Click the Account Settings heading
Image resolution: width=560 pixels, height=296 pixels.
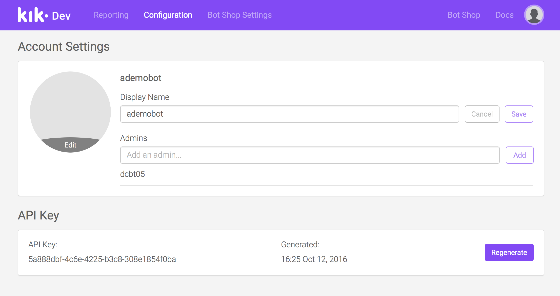click(64, 47)
